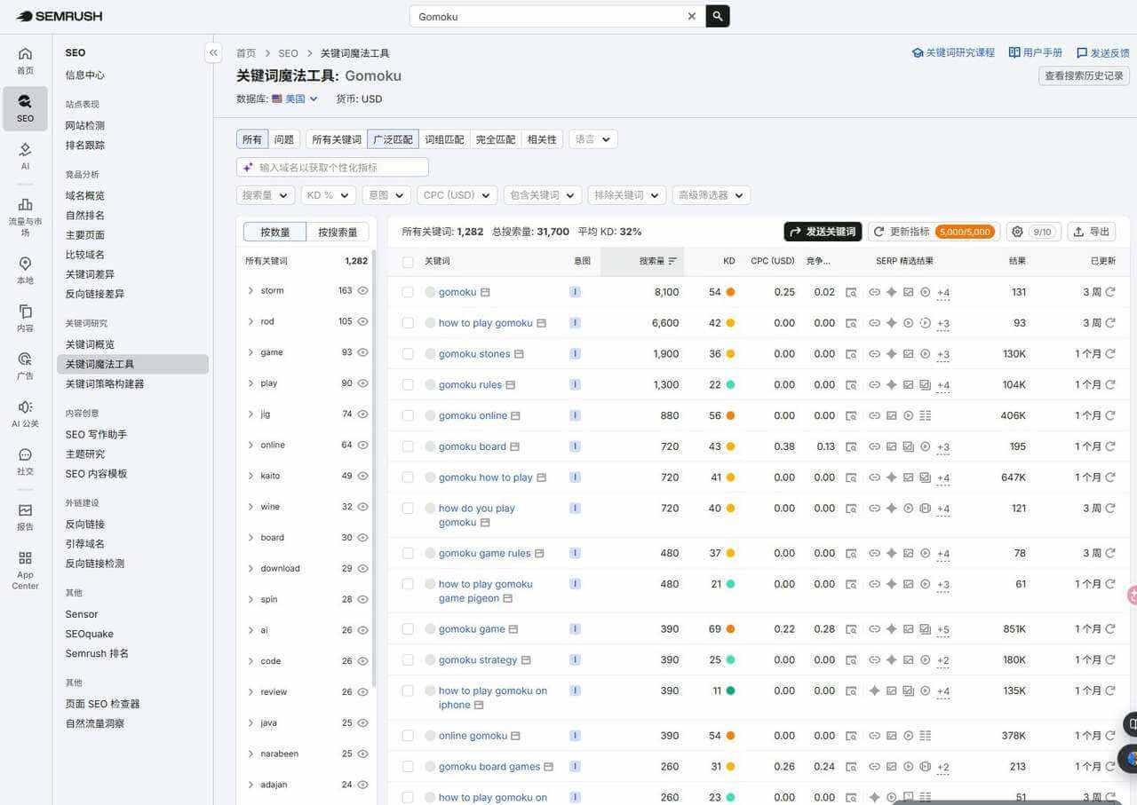The image size is (1137, 805).
Task: Toggle the eye icon for online group
Action: pyautogui.click(x=362, y=445)
